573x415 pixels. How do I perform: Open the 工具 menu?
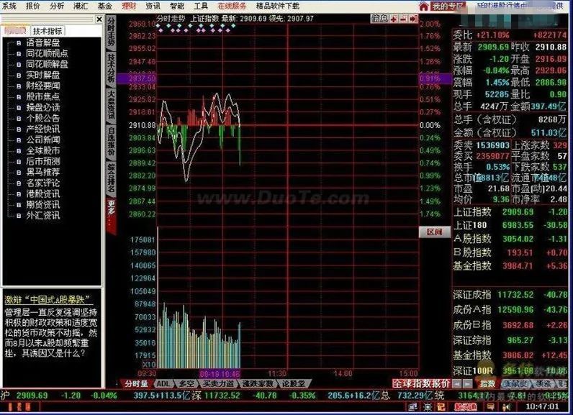coord(201,6)
